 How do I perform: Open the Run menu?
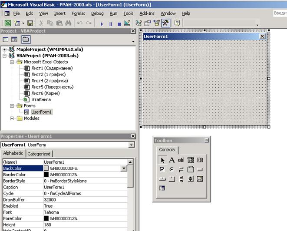113,13
